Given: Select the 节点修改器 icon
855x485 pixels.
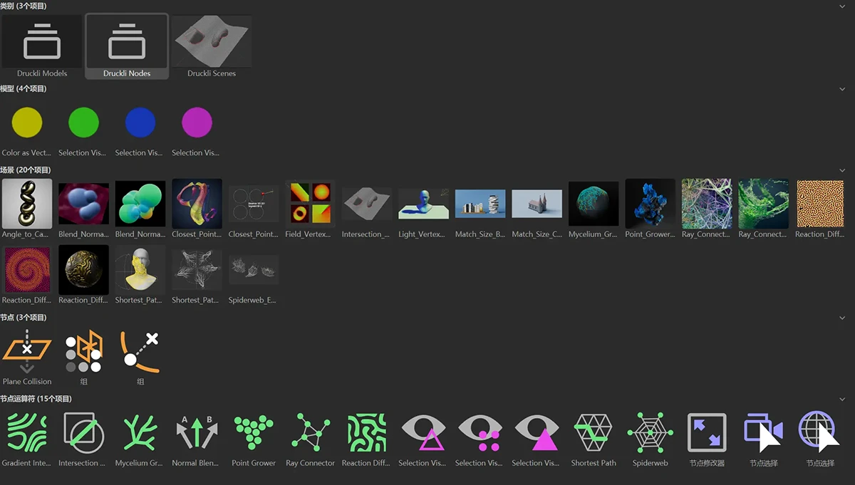Looking at the screenshot, I should pyautogui.click(x=707, y=432).
